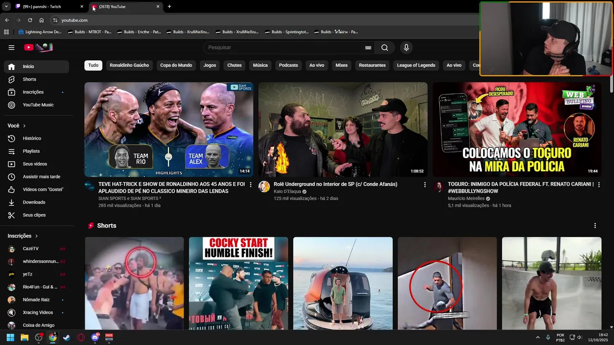Open Inscrições page from sidebar top

36,92
